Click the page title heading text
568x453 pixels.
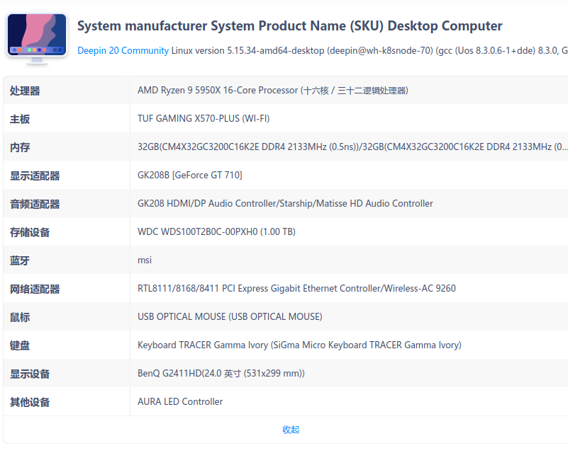pos(289,26)
